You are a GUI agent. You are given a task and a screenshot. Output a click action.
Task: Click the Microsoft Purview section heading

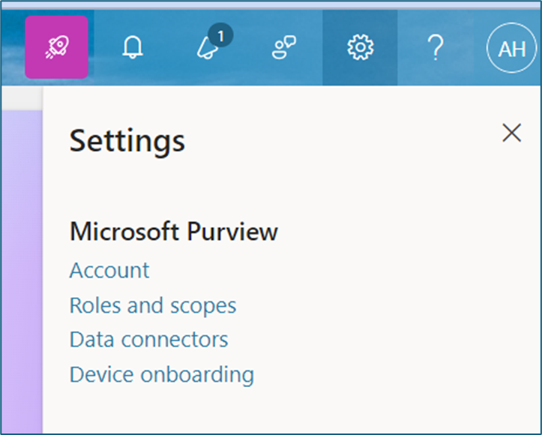(x=173, y=232)
